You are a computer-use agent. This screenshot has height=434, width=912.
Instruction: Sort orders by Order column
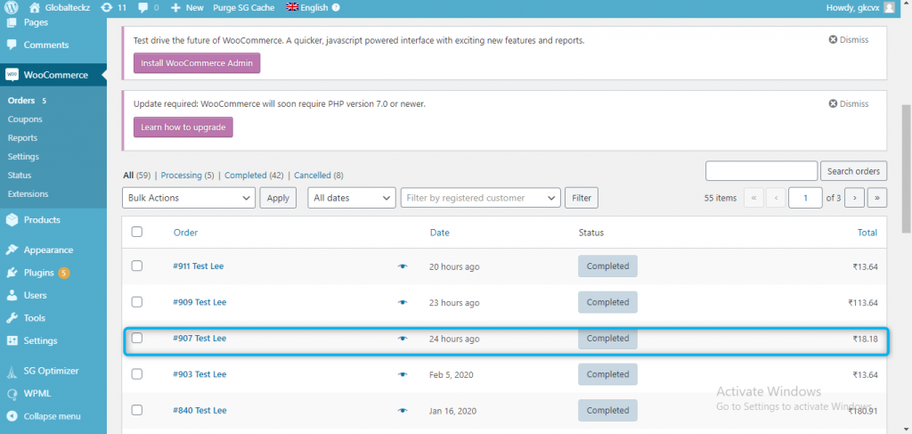click(x=185, y=232)
